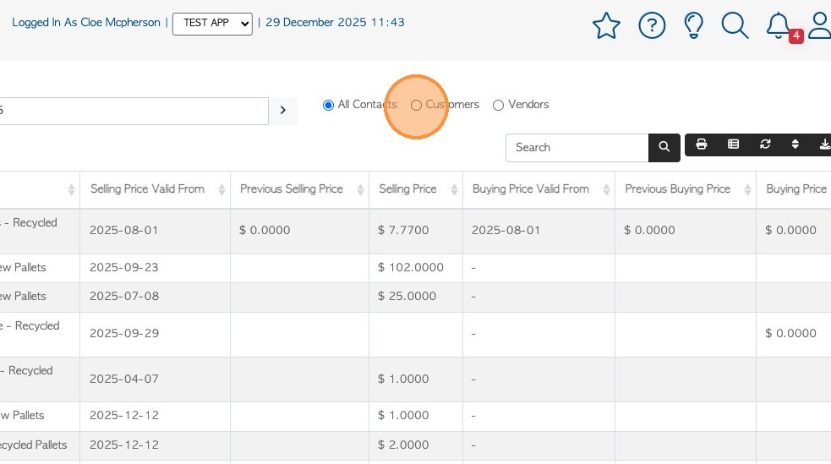Open the global search magnifier icon
This screenshot has height=464, width=831.
pos(735,26)
